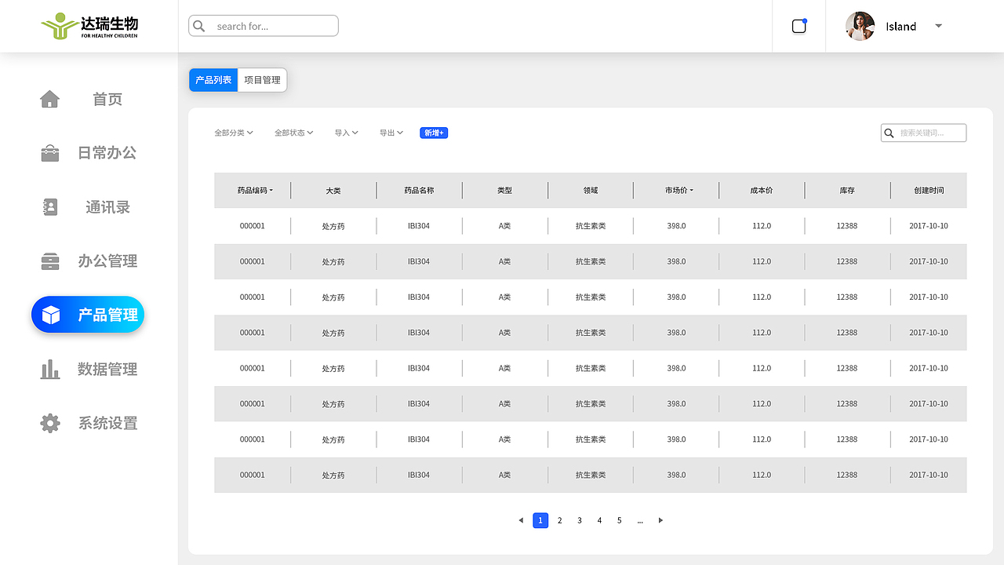This screenshot has width=1004, height=565.
Task: Click the 创建时间 column header
Action: 929,191
